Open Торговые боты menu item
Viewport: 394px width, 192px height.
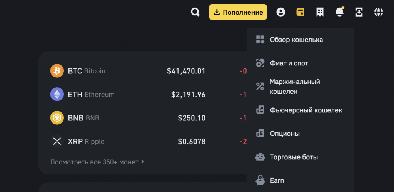(294, 157)
